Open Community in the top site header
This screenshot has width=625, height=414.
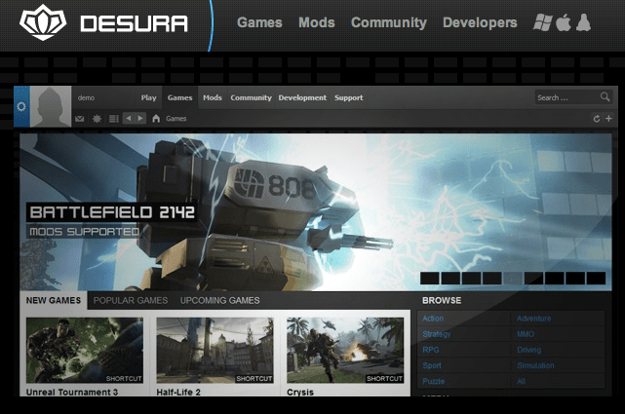click(389, 22)
